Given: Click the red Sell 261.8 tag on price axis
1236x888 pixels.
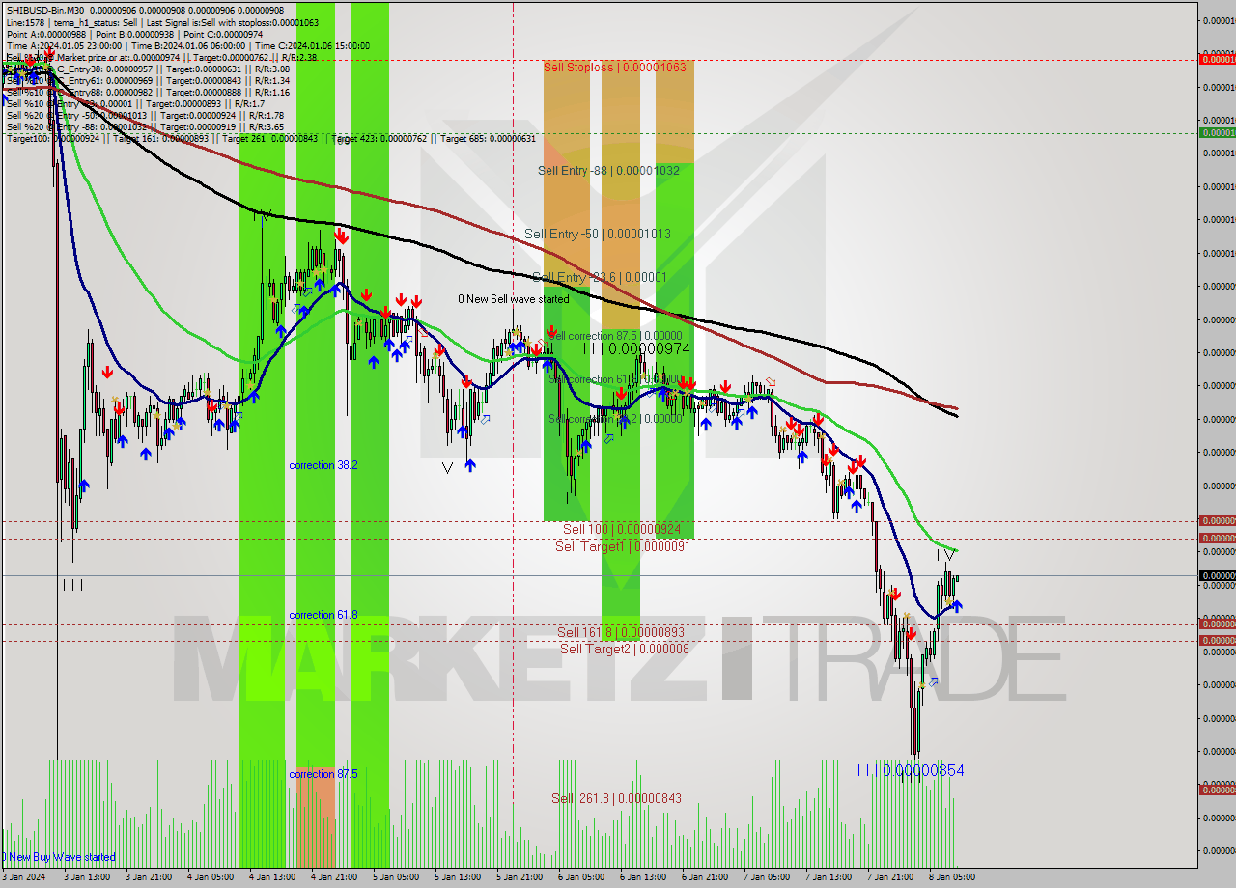Looking at the screenshot, I should [1217, 790].
